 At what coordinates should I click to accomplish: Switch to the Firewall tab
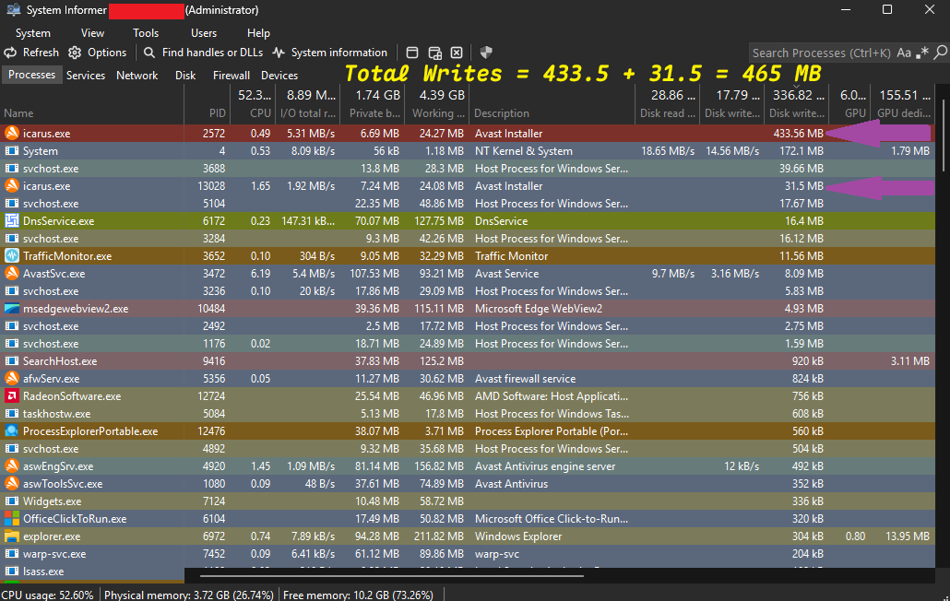[x=232, y=76]
